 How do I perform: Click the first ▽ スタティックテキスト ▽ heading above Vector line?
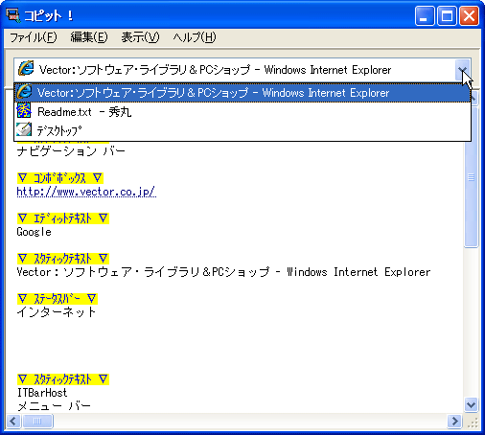pos(63,258)
